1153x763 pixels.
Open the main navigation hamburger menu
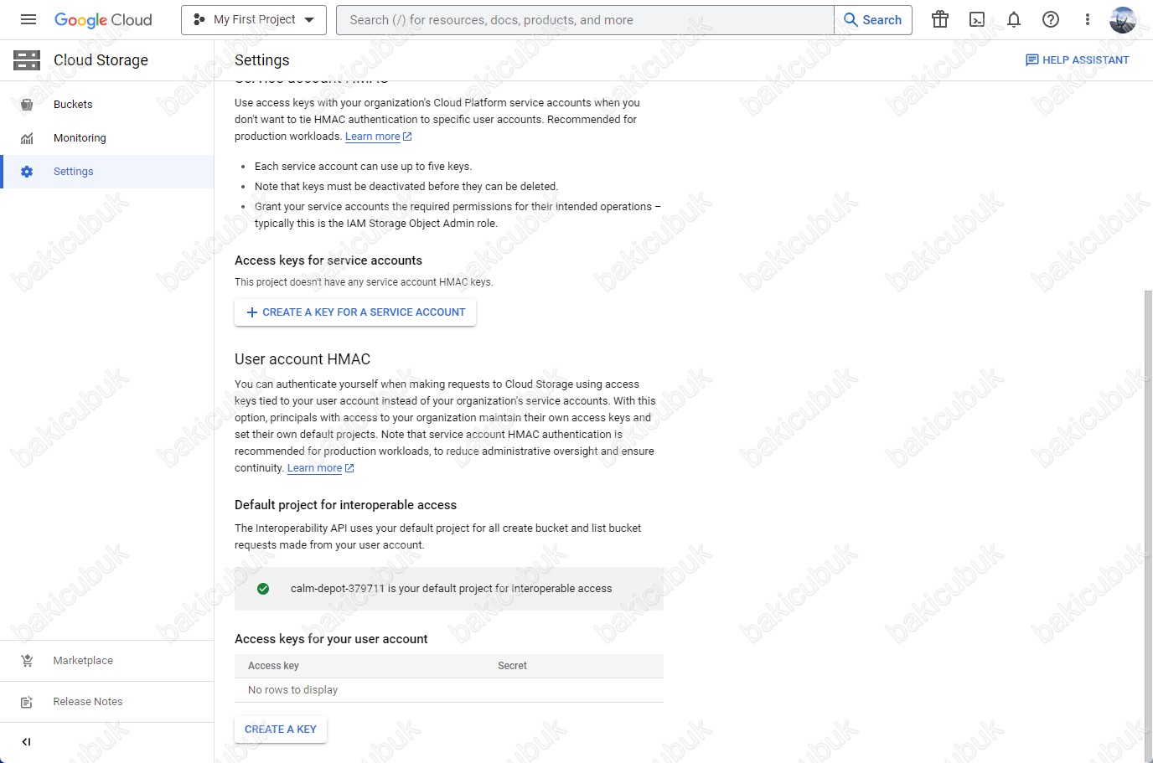click(x=28, y=19)
